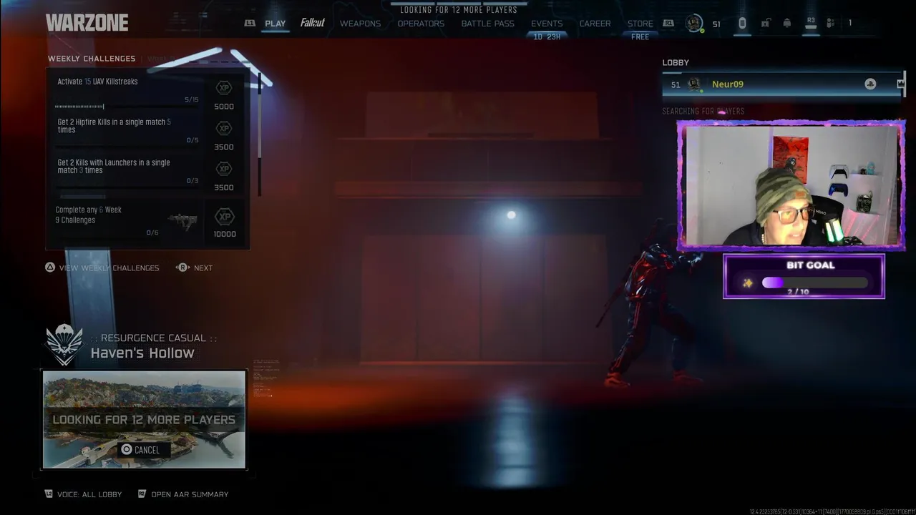The image size is (916, 515).
Task: Click the '10000' XP reward value
Action: [x=225, y=234]
